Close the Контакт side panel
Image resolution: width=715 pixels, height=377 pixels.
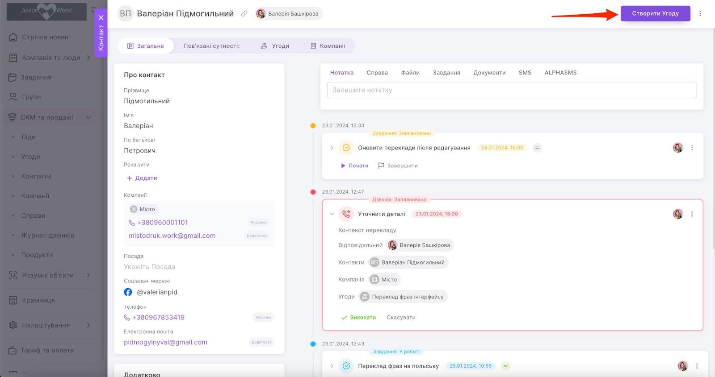pyautogui.click(x=101, y=18)
